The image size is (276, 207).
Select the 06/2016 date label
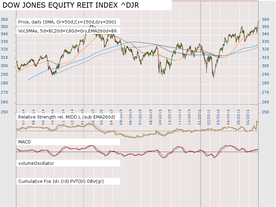[x=248, y=117]
